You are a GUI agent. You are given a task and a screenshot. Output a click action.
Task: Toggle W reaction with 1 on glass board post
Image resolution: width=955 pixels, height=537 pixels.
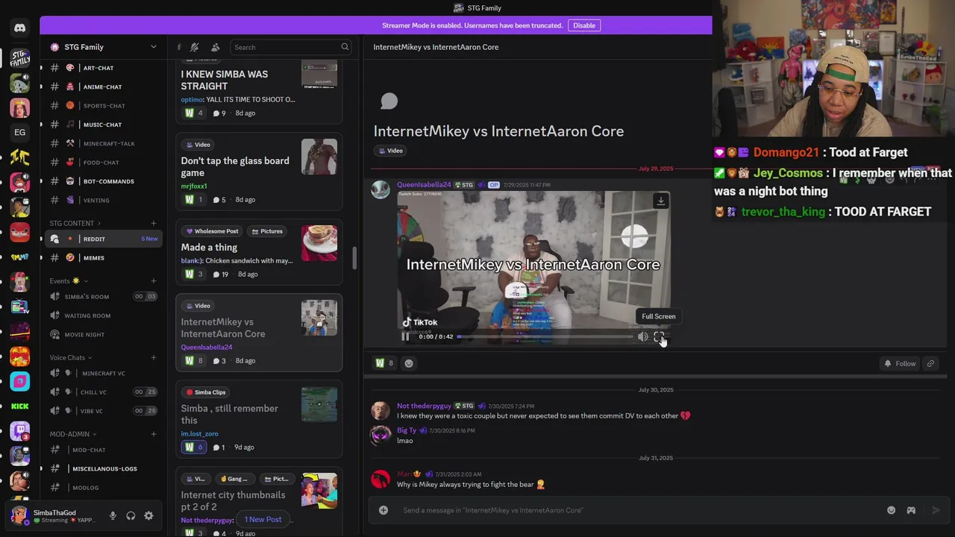[193, 199]
